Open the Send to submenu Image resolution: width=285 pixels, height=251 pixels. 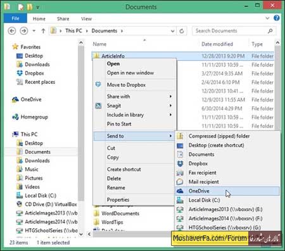pyautogui.click(x=134, y=136)
